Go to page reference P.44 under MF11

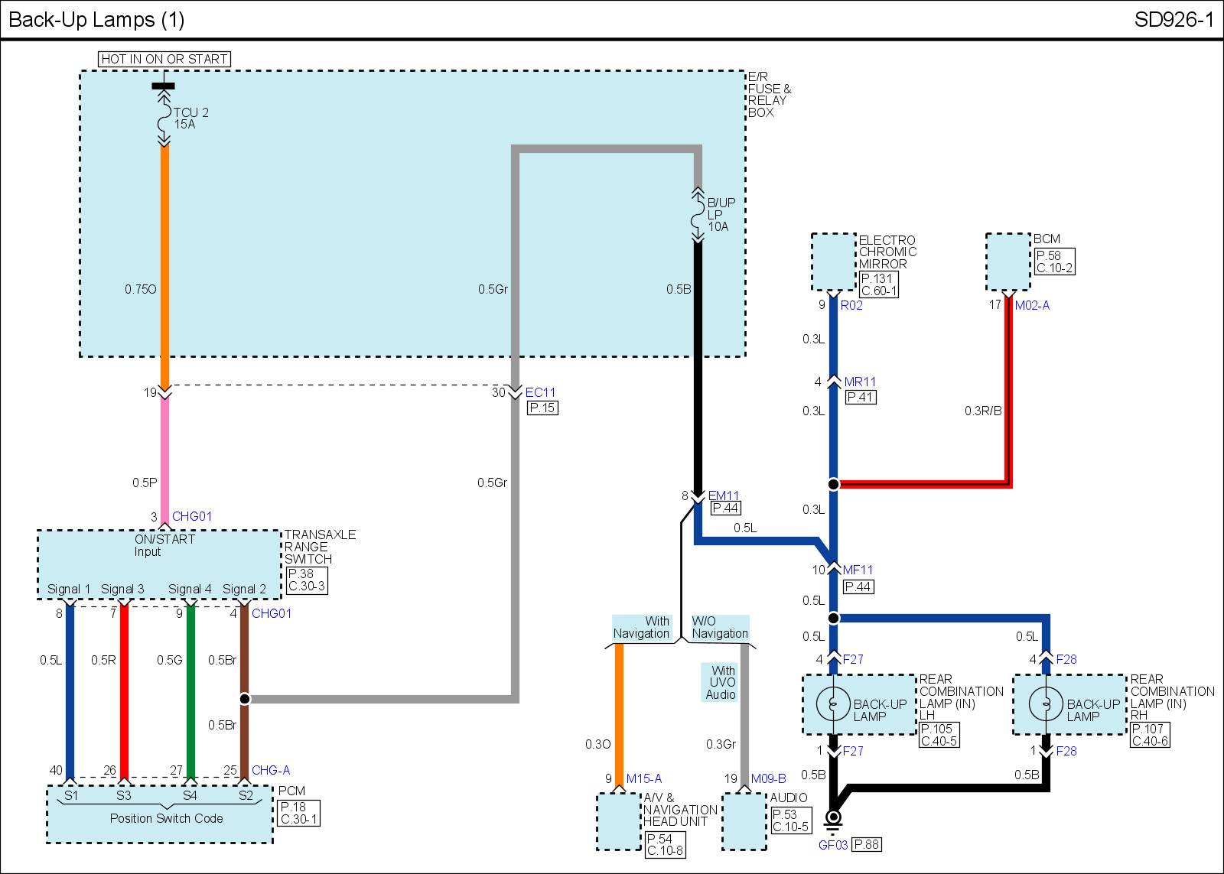click(858, 586)
